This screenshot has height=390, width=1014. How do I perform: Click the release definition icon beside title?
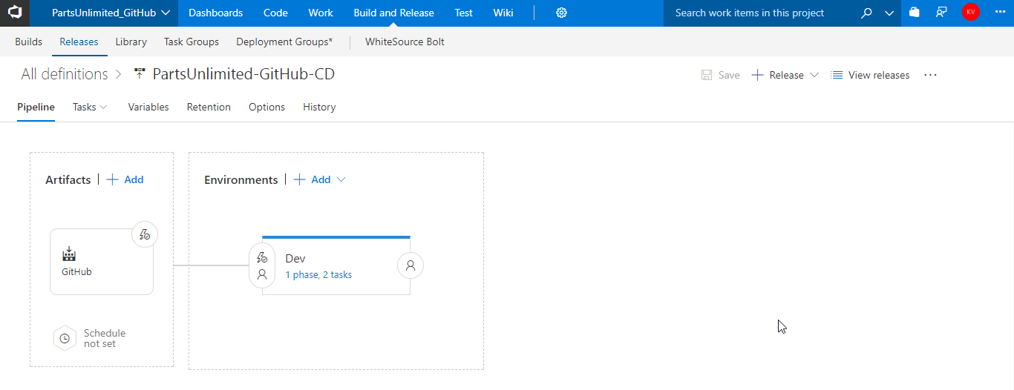[140, 74]
